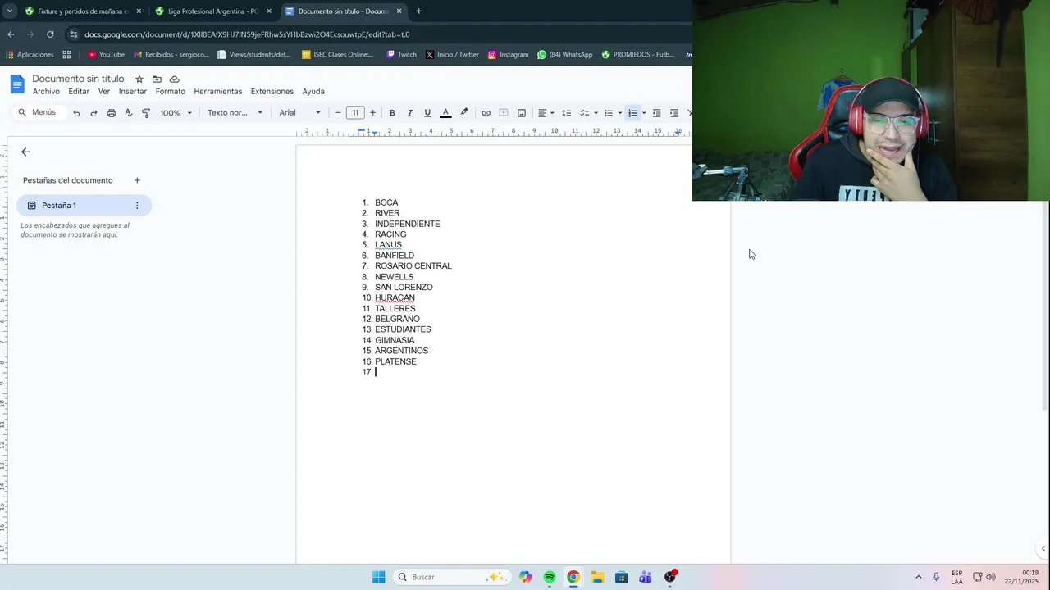Open the text alignment dropdown
This screenshot has height=590, width=1050.
point(546,113)
